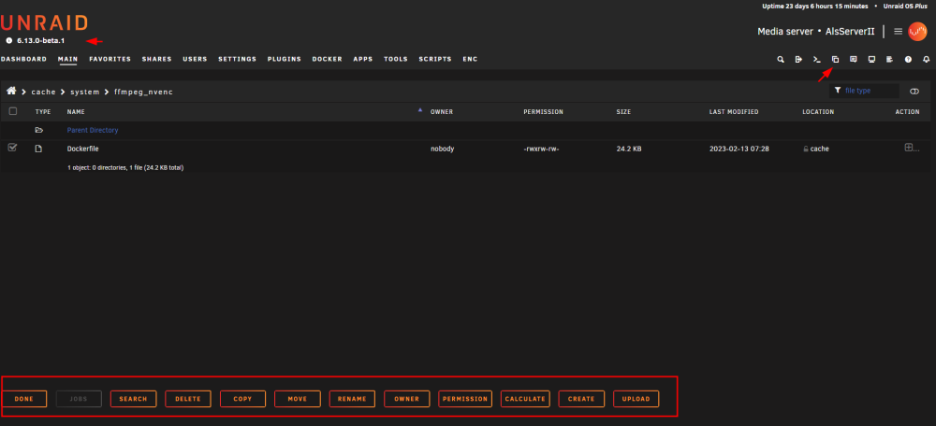The image size is (936, 426).
Task: Click the Done button
Action: pyautogui.click(x=24, y=399)
